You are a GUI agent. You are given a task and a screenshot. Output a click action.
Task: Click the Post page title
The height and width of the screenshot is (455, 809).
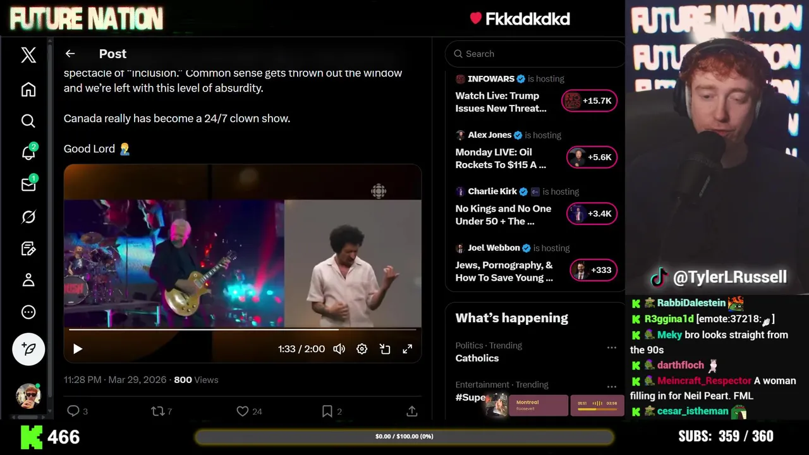tap(113, 54)
